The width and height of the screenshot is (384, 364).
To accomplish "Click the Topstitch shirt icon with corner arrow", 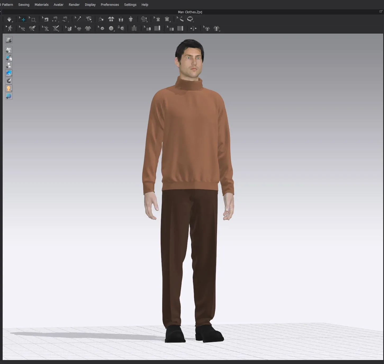I will (217, 28).
